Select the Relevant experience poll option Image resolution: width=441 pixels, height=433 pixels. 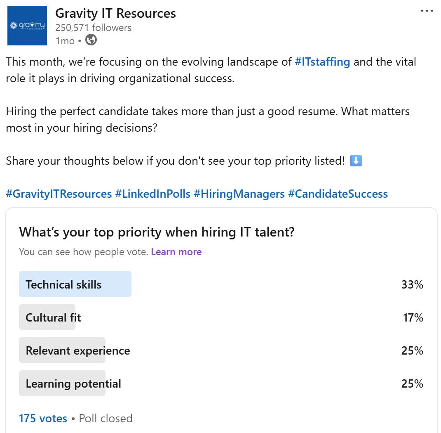(221, 350)
